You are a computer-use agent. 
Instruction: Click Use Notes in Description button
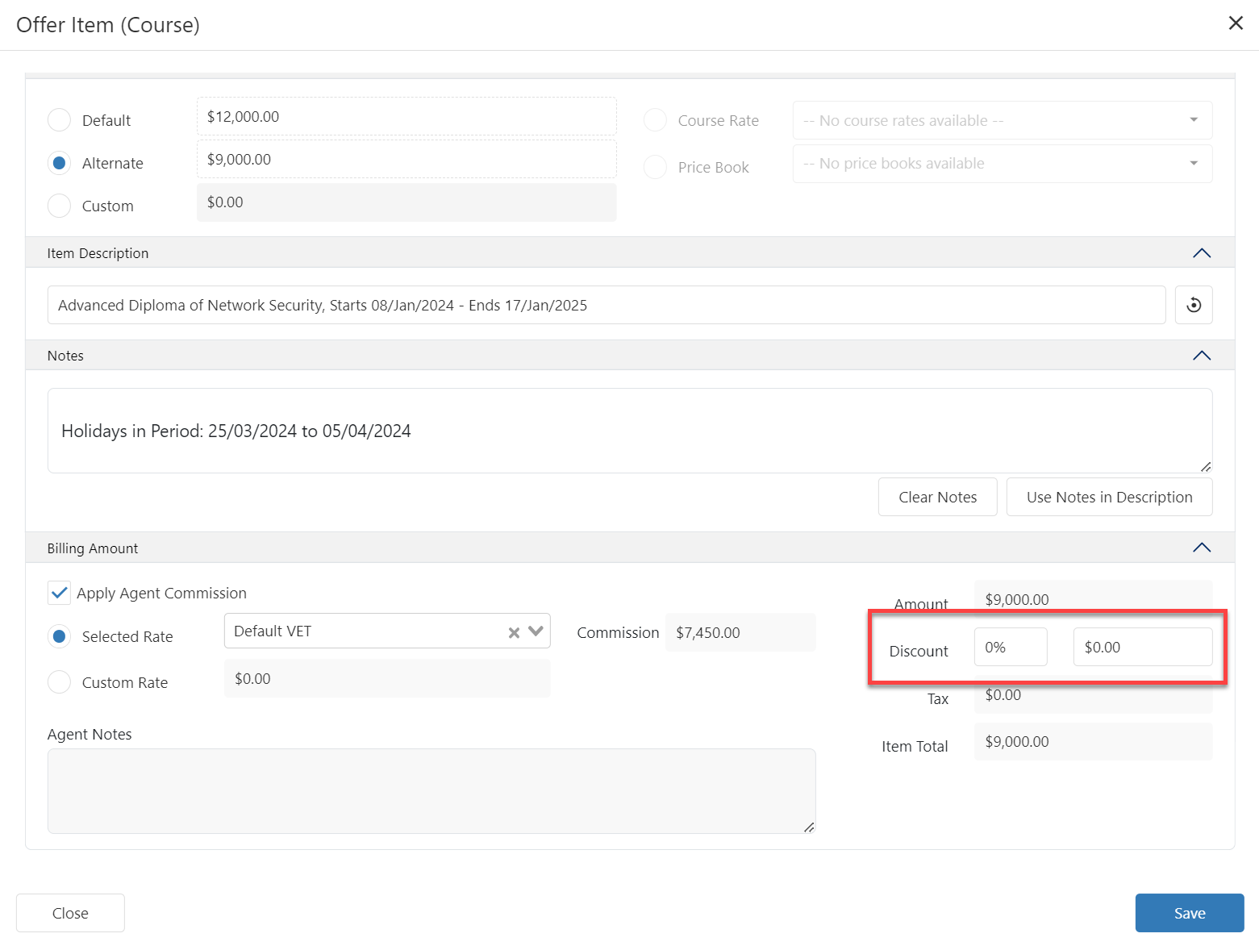tap(1109, 497)
